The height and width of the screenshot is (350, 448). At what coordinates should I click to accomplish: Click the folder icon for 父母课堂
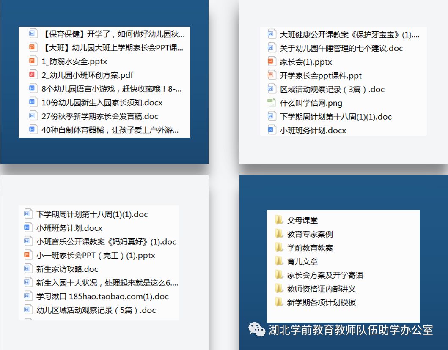point(279,220)
